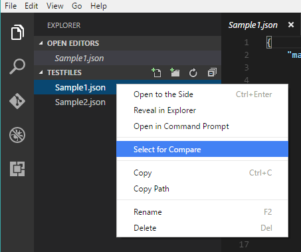
Task: Choose Reveal in Explorer
Action: click(x=202, y=110)
